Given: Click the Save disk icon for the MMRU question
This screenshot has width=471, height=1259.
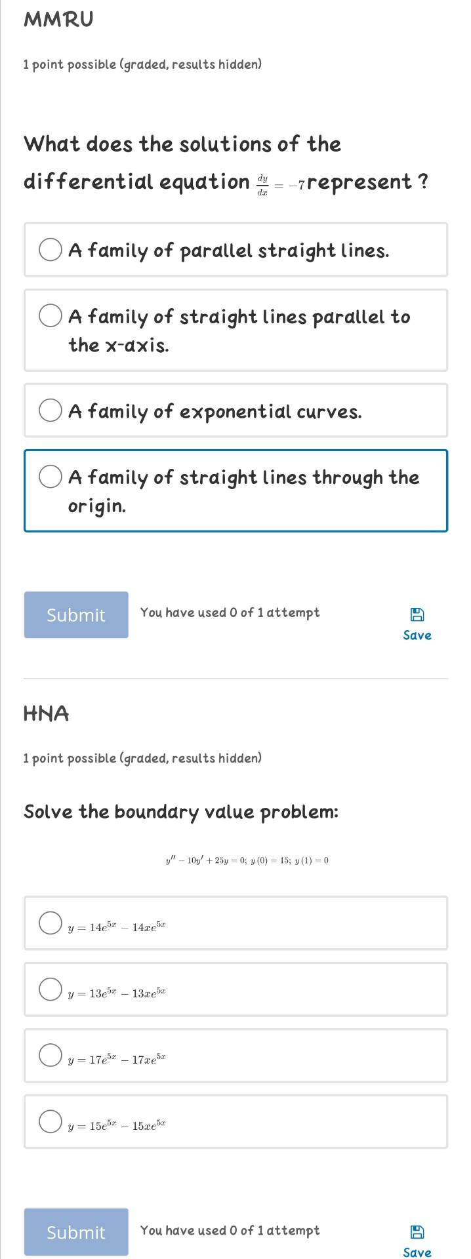Looking at the screenshot, I should [x=416, y=613].
